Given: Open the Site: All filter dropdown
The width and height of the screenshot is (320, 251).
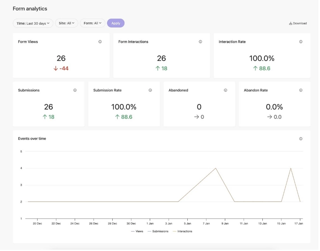Looking at the screenshot, I should coord(66,23).
